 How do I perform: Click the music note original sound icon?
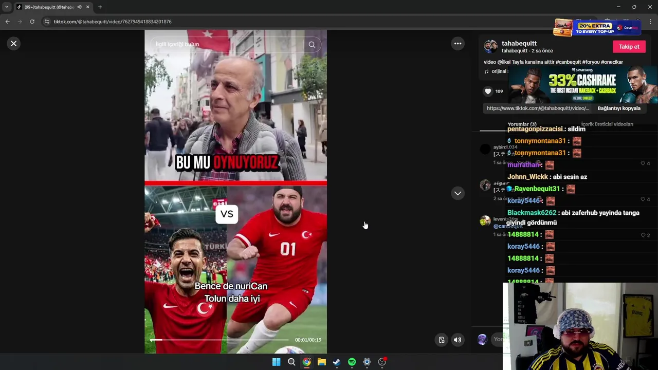tap(487, 71)
